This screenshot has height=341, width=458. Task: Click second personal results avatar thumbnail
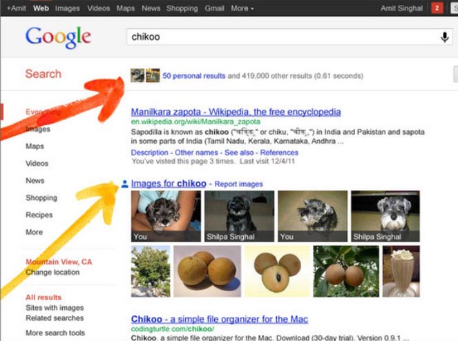tap(153, 76)
